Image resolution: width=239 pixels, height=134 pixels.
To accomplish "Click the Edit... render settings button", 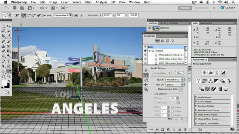I will [179, 73].
